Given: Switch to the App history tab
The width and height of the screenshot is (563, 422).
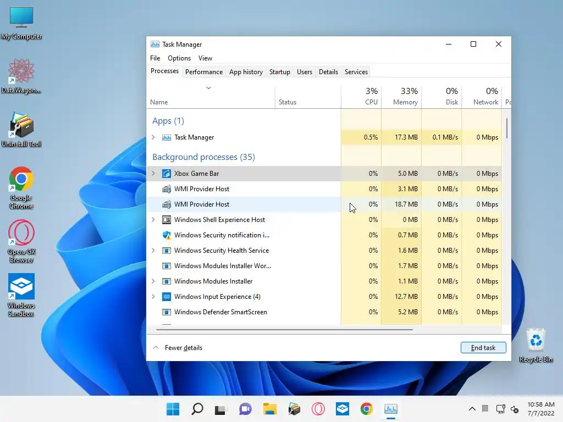Looking at the screenshot, I should pyautogui.click(x=246, y=72).
